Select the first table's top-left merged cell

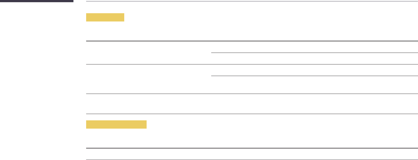(x=149, y=53)
